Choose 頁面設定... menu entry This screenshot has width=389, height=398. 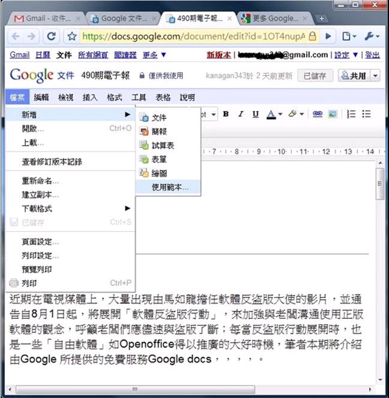pyautogui.click(x=70, y=242)
